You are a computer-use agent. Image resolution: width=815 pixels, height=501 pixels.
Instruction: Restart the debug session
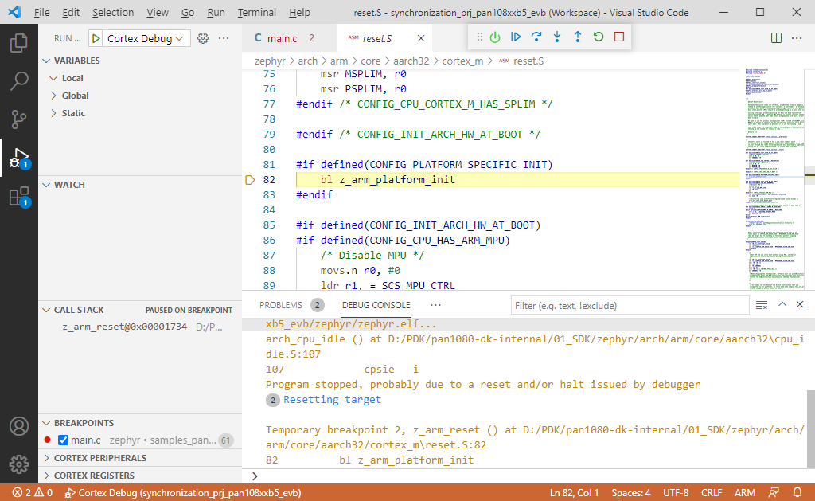tap(599, 37)
